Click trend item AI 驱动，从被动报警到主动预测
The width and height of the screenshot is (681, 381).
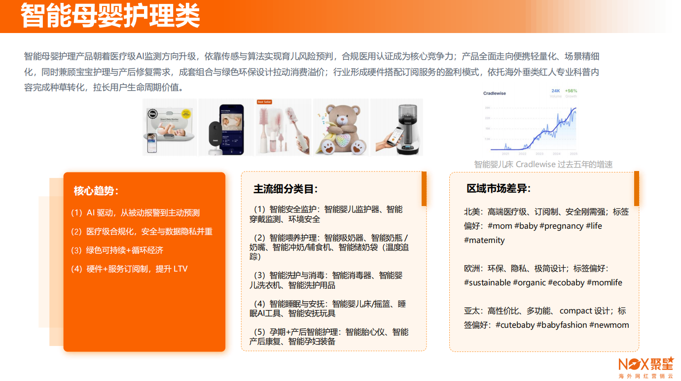136,213
